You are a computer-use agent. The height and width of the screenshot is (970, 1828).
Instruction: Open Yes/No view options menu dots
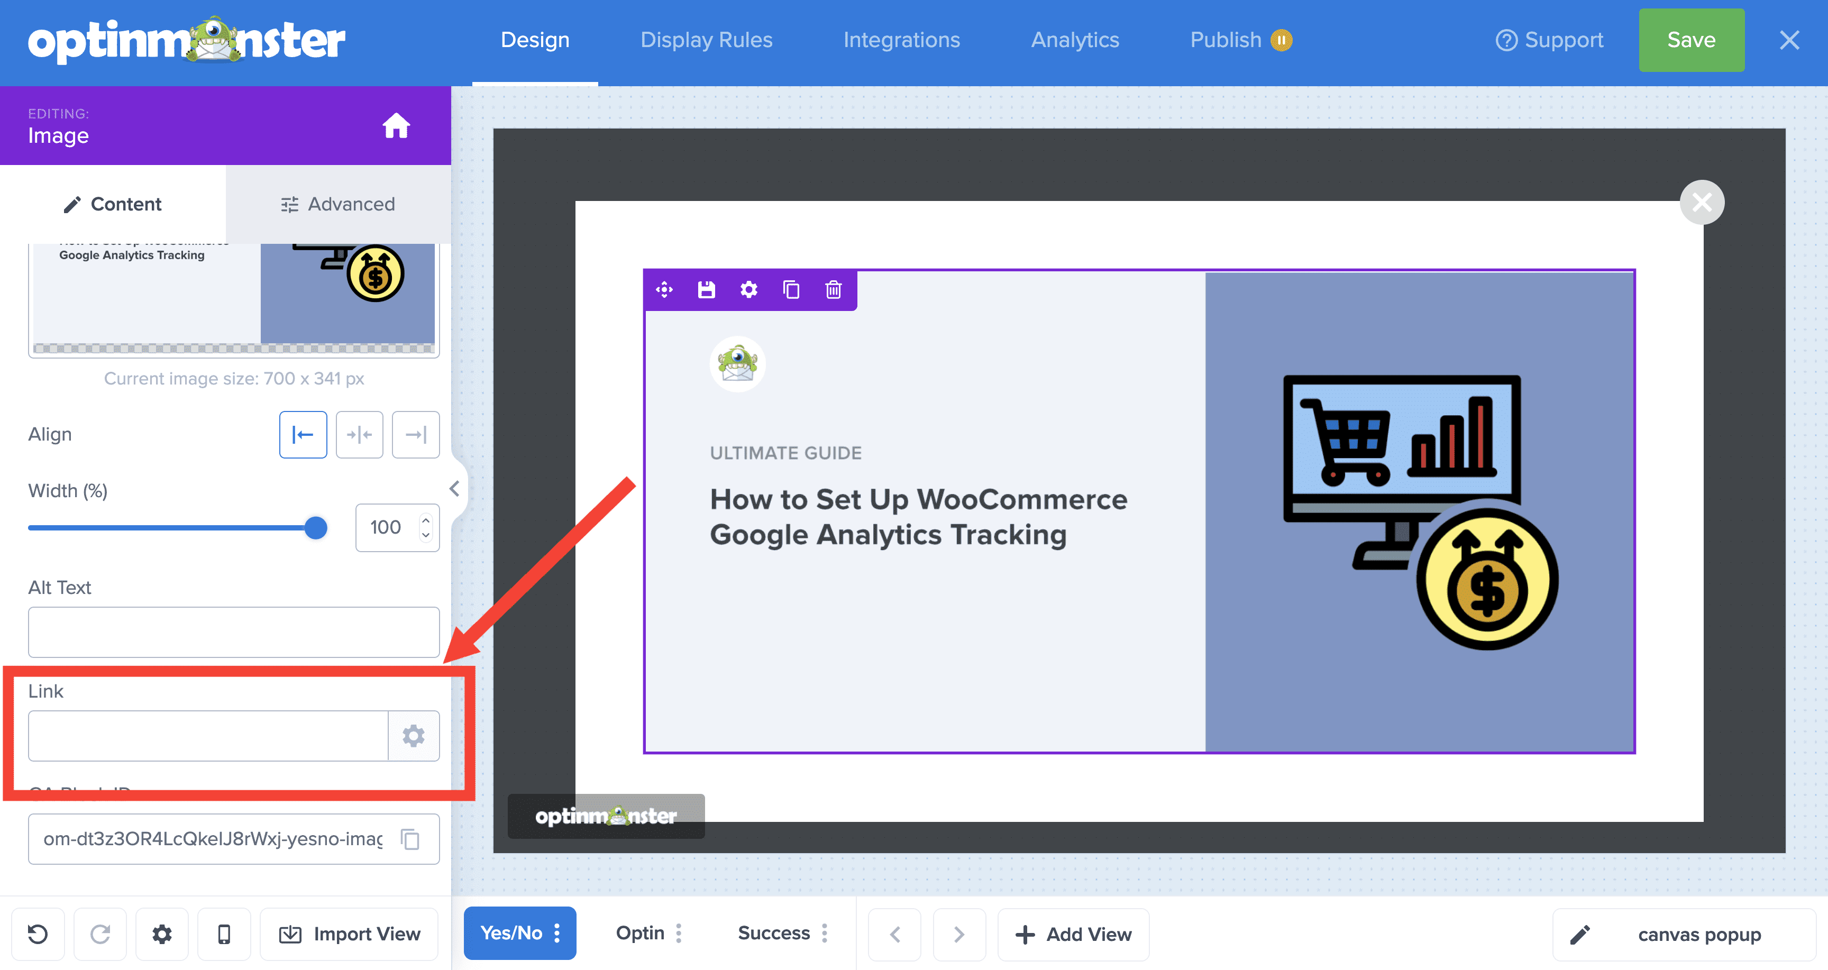pos(557,933)
